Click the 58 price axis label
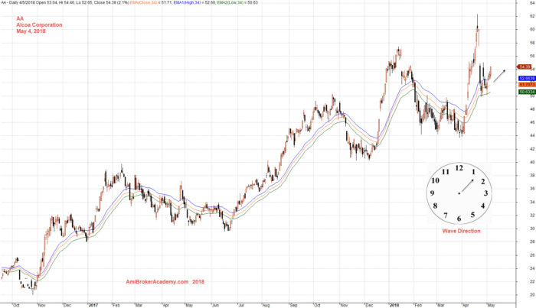The image size is (536, 308). [x=533, y=43]
